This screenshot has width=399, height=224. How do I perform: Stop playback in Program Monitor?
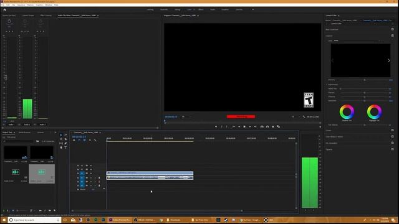[244, 126]
